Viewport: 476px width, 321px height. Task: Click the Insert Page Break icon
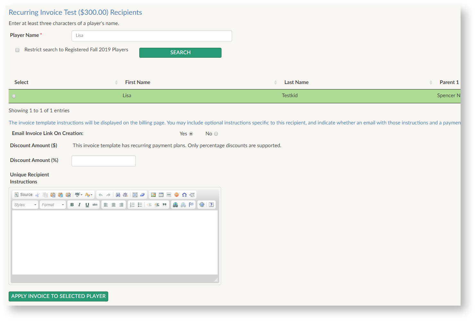point(192,195)
